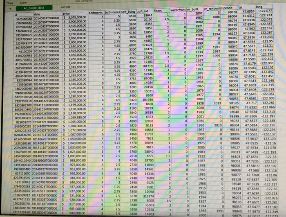Open the View toolbar menu
This screenshot has height=217, width=286.
(10, 3)
